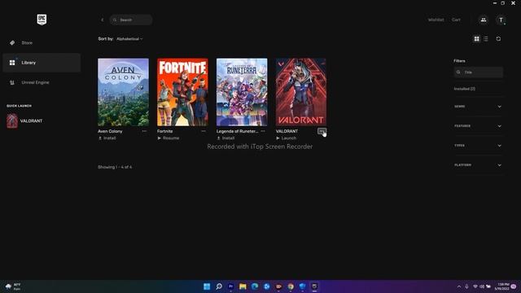Click the VALORANT cover thumbnail
This screenshot has width=521, height=293.
click(x=301, y=92)
